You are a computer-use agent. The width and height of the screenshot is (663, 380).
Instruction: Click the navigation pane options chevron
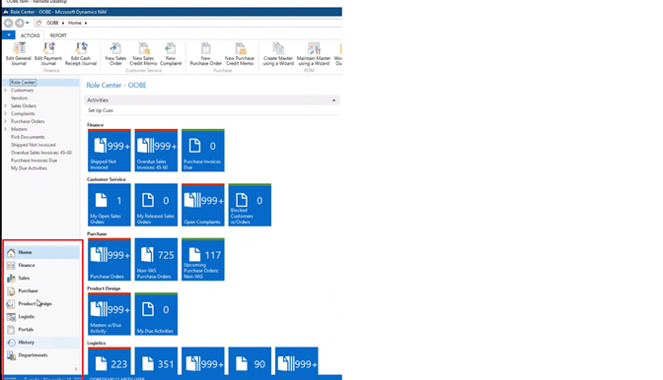76,369
